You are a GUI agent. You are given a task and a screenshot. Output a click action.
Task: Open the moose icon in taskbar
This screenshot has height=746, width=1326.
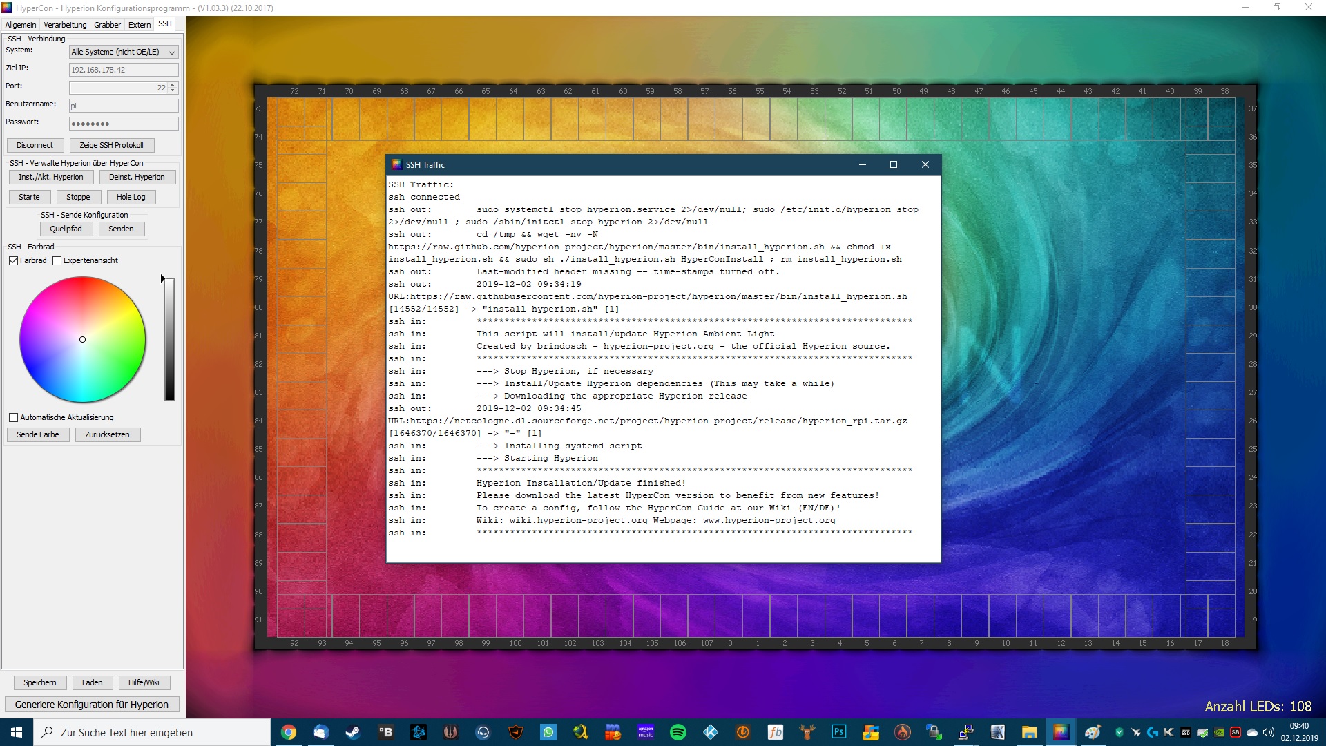click(x=807, y=732)
